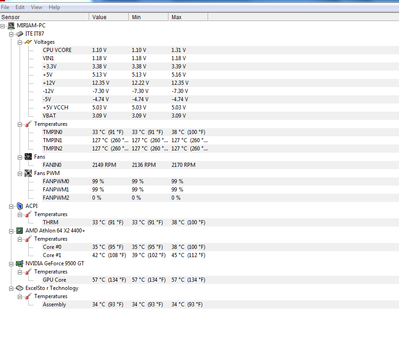399x356 pixels.
Task: Click the Max column header
Action: coord(188,17)
